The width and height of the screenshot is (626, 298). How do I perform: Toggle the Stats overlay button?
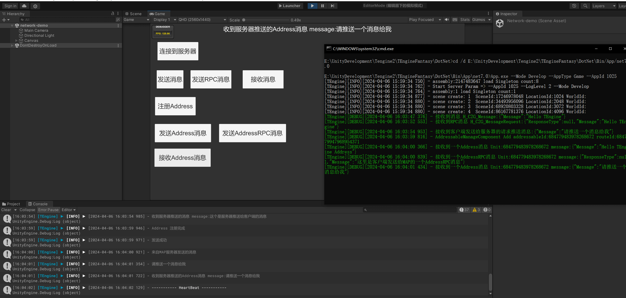[465, 20]
